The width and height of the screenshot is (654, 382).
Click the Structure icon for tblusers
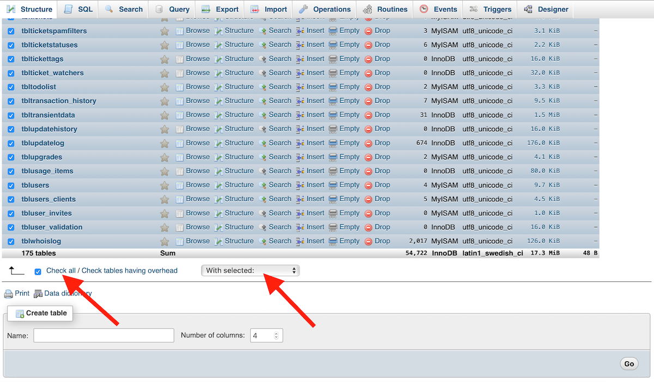tap(219, 186)
